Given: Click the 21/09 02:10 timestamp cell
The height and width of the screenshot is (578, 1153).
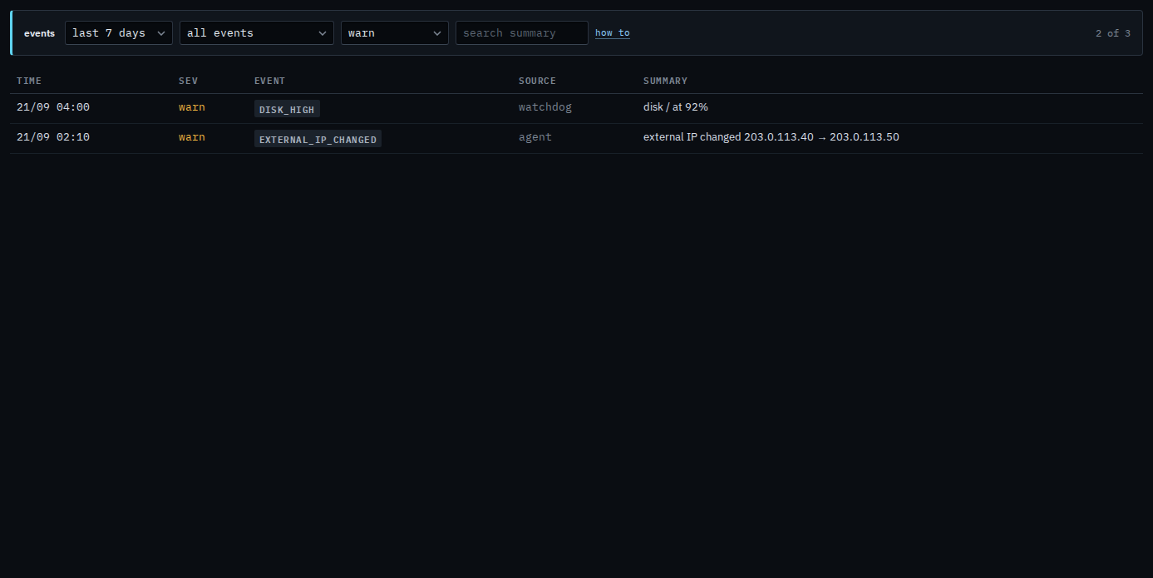Looking at the screenshot, I should pos(53,137).
